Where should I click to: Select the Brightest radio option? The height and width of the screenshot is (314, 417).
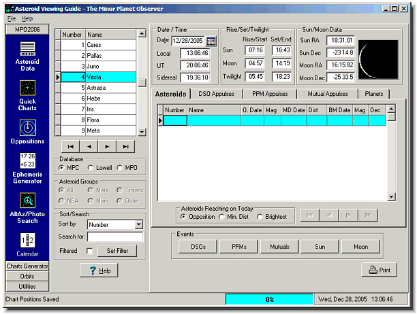pos(260,217)
